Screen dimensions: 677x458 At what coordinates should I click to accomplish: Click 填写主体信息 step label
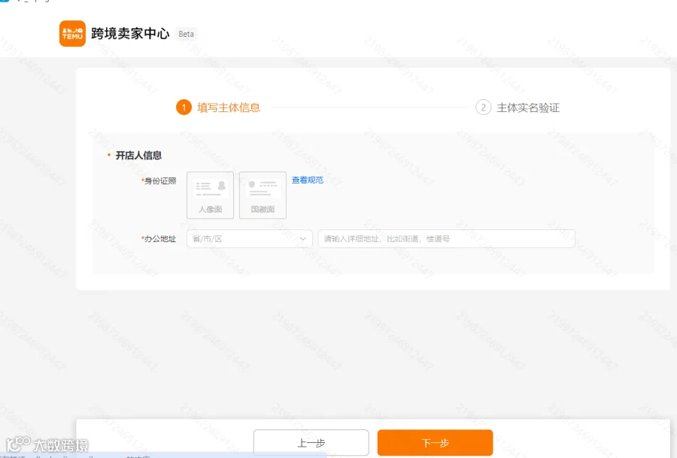tap(229, 108)
